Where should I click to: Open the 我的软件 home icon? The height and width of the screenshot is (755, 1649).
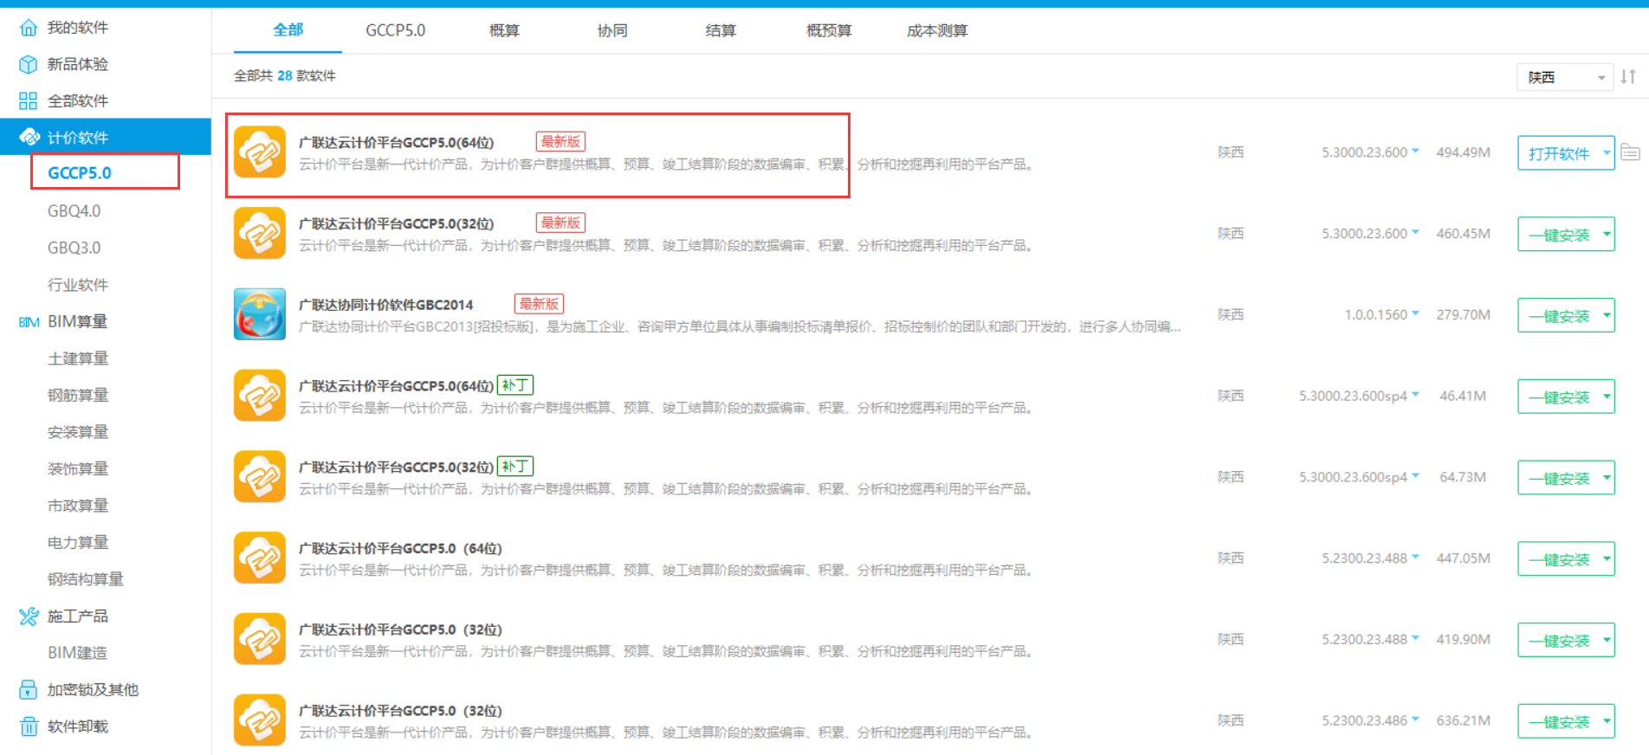(x=29, y=28)
